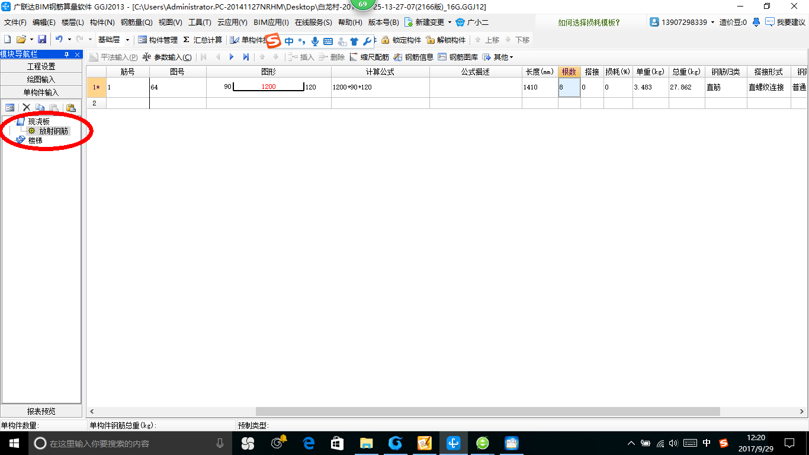Open 构件管理 in toolbar
Image resolution: width=809 pixels, height=455 pixels.
tap(158, 40)
